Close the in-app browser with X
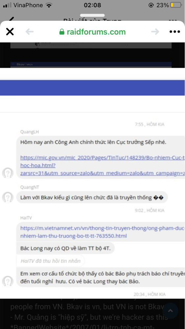 tap(10, 32)
